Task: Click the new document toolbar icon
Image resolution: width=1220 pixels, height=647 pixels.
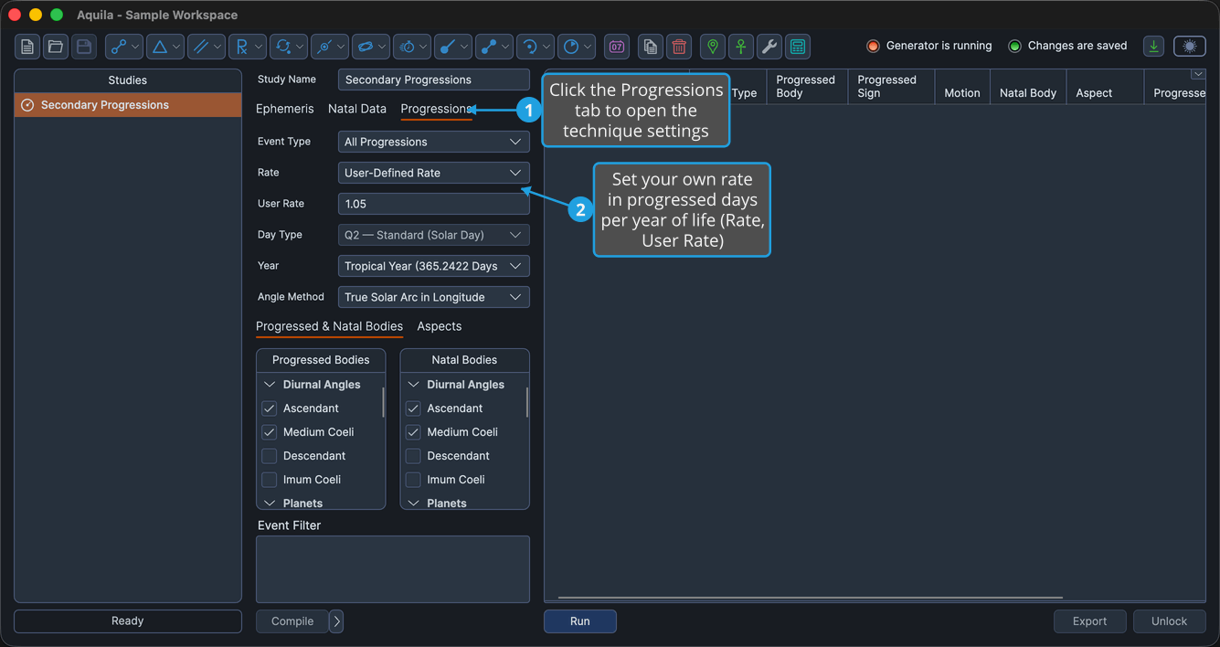Action: click(27, 47)
